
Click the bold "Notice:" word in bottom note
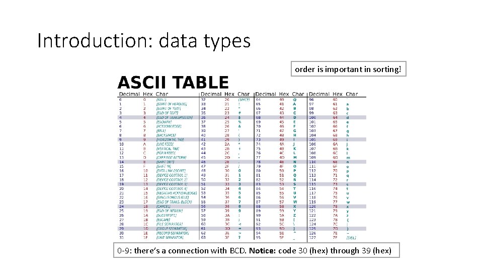pyautogui.click(x=262, y=250)
